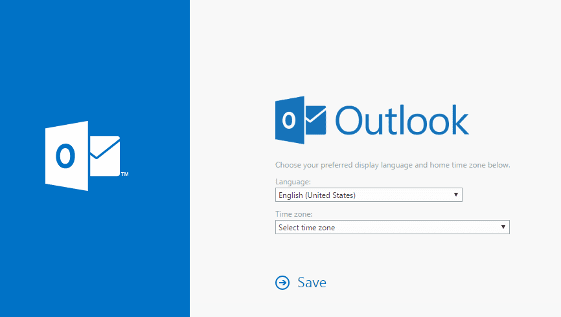Click the Save text link
This screenshot has width=561, height=317.
pyautogui.click(x=312, y=283)
